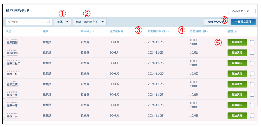Check the 総務二恵 0.0日 1時間 row box
This screenshot has height=127, width=261.
252,84
